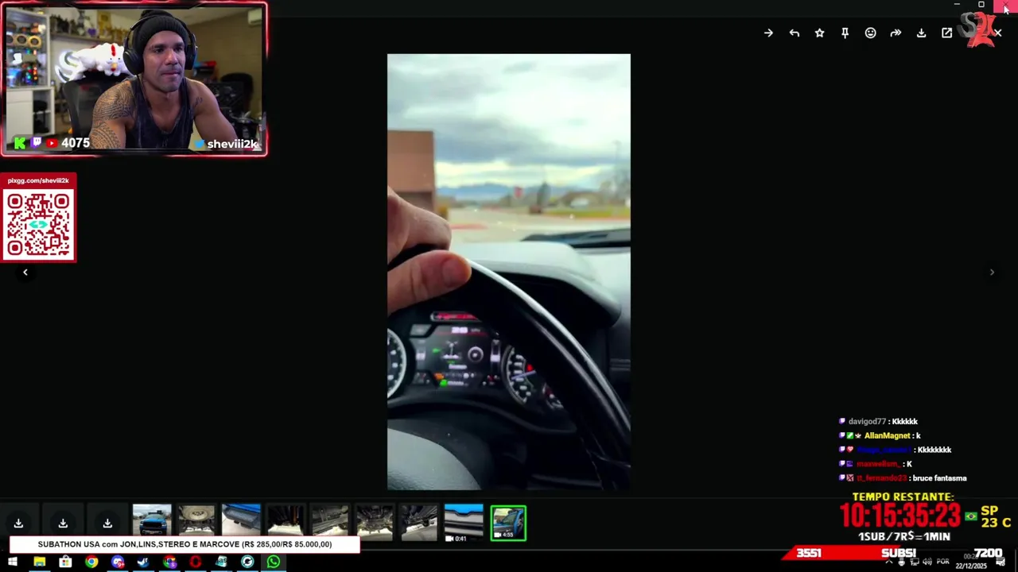
Task: Click the leftmost download placeholder thumbnail
Action: pyautogui.click(x=18, y=523)
